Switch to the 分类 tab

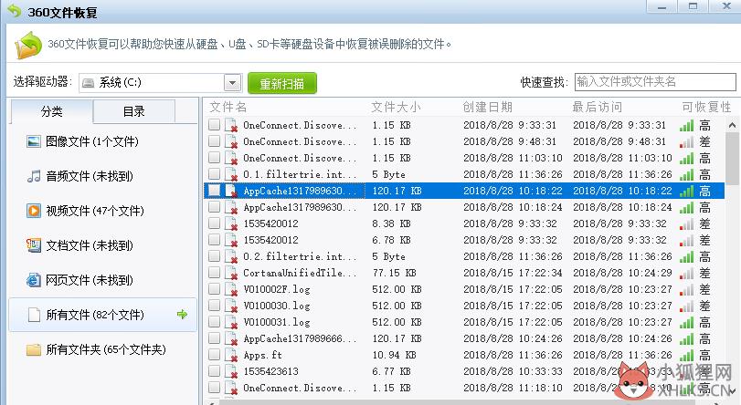51,111
